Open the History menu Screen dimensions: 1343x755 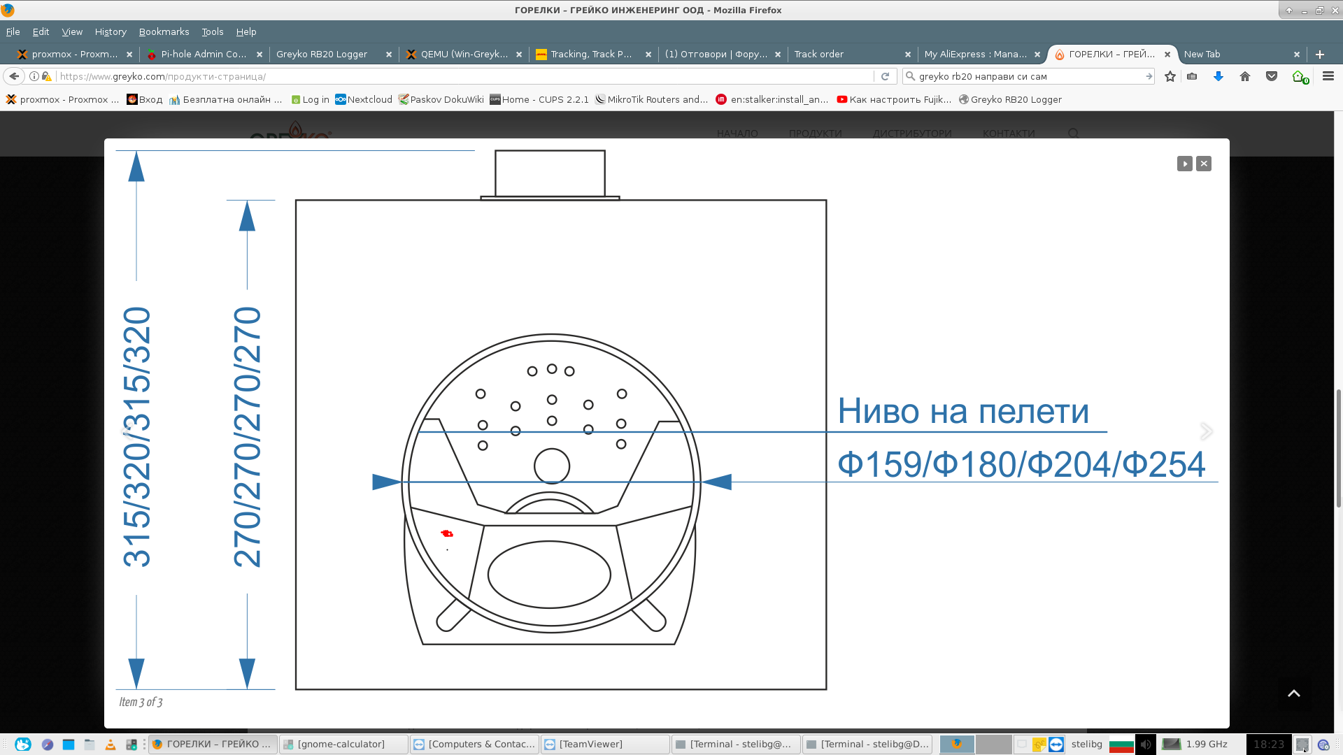pyautogui.click(x=111, y=32)
